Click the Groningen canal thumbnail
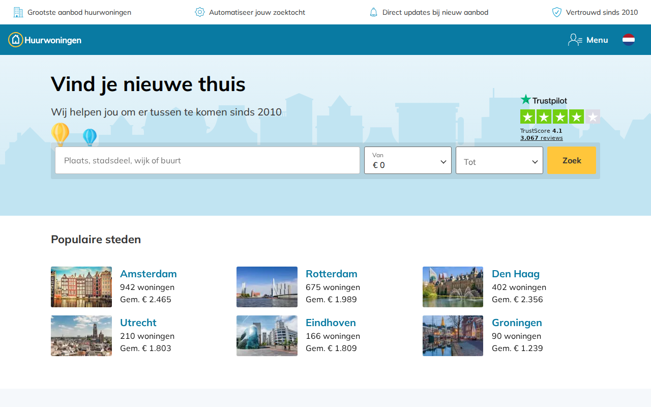The image size is (651, 407). [x=453, y=336]
